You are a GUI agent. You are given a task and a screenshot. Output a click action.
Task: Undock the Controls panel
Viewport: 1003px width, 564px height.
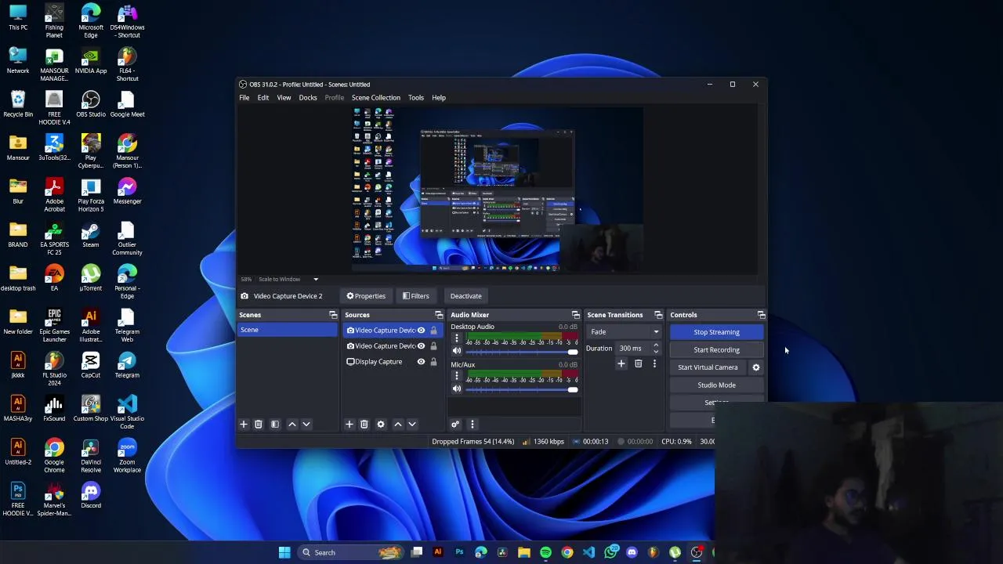point(761,315)
